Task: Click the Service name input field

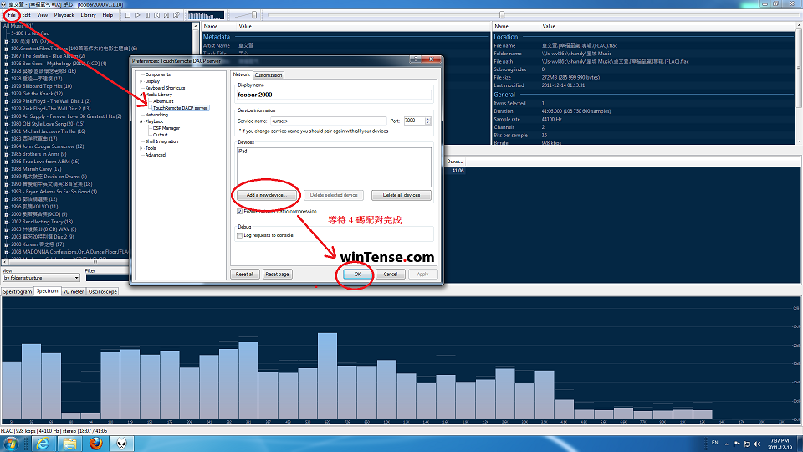Action: click(x=328, y=121)
